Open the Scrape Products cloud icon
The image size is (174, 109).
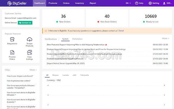(30, 39)
